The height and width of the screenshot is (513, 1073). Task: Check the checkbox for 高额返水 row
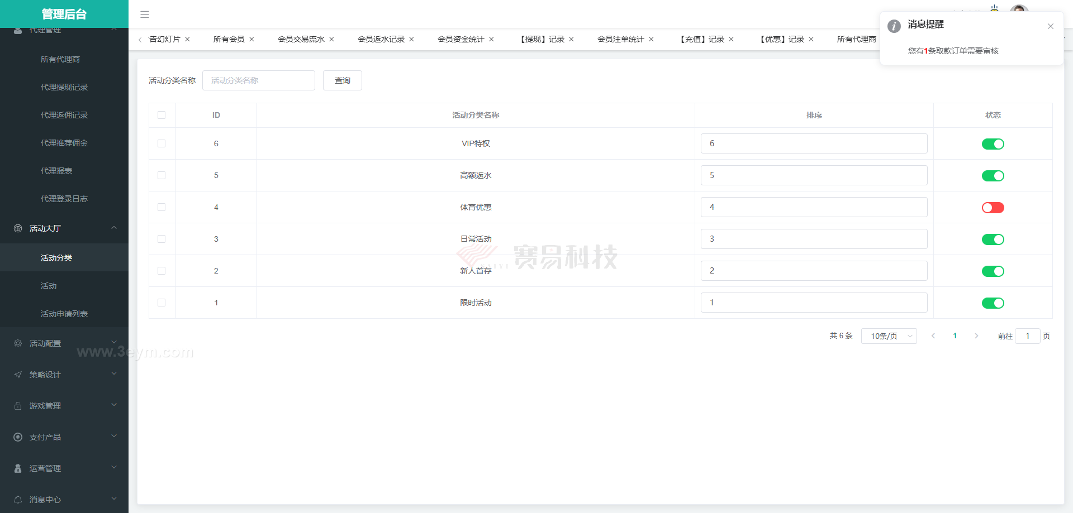(162, 175)
